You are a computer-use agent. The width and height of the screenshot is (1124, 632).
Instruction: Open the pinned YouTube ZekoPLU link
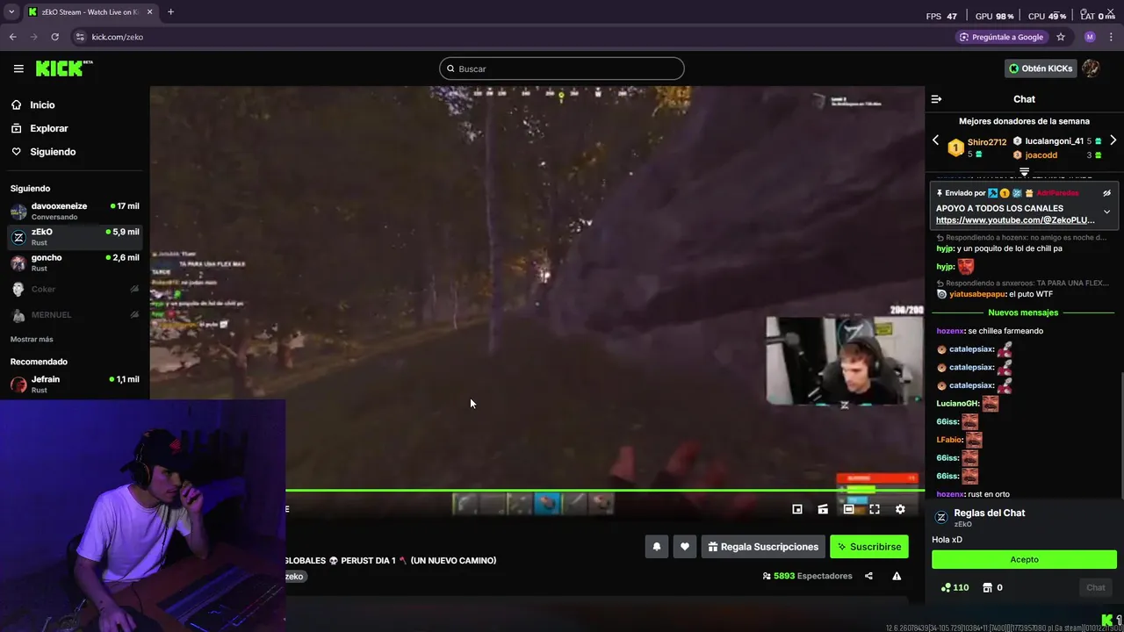1015,220
